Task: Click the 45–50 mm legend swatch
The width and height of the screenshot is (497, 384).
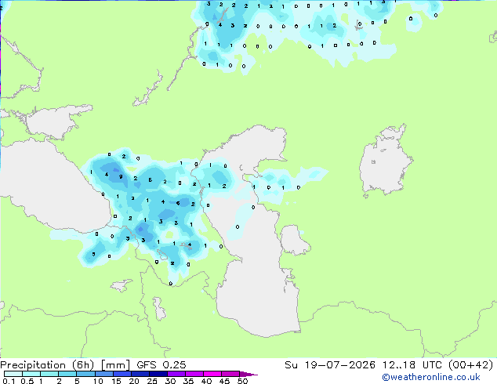Action: pyautogui.click(x=230, y=374)
